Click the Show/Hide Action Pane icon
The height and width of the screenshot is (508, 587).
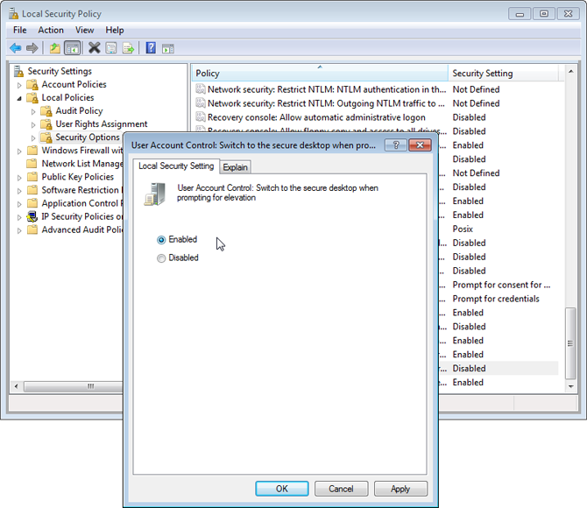(168, 48)
